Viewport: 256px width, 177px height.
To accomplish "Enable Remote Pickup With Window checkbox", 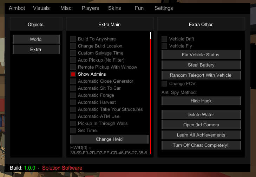I will 73,67.
